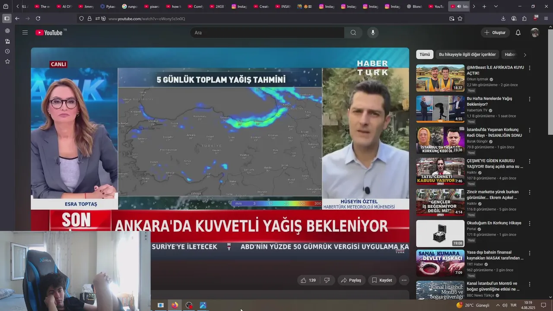Open Firefox application menu
553x311 pixels.
coord(546,19)
